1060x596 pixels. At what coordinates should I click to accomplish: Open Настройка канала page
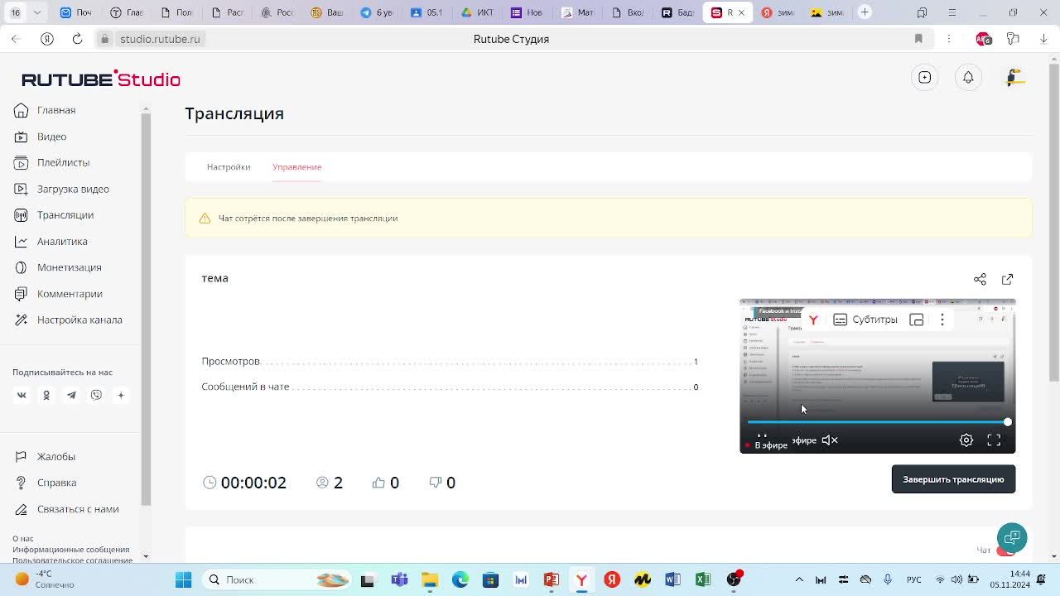click(x=68, y=320)
